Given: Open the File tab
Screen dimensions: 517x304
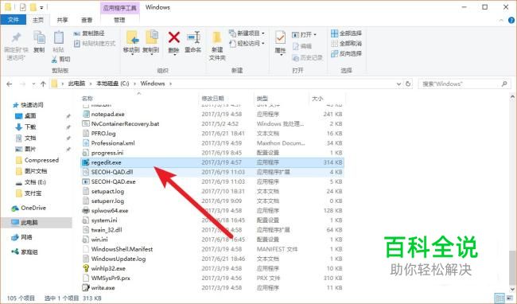Looking at the screenshot, I should point(14,20).
